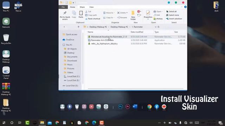Image resolution: width=225 pixels, height=126 pixels.
Task: Sort files by the Size column
Action: (176, 32)
